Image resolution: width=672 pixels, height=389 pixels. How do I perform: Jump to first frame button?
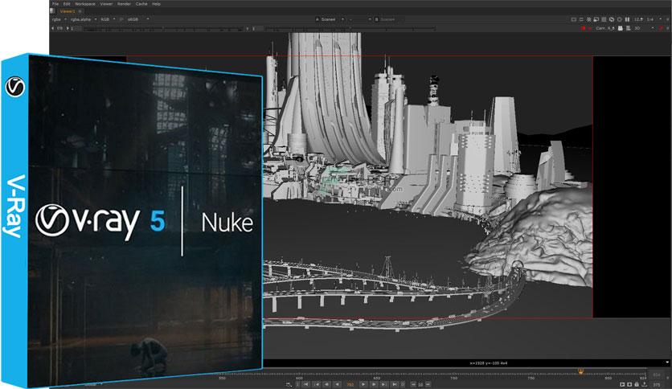pyautogui.click(x=305, y=384)
